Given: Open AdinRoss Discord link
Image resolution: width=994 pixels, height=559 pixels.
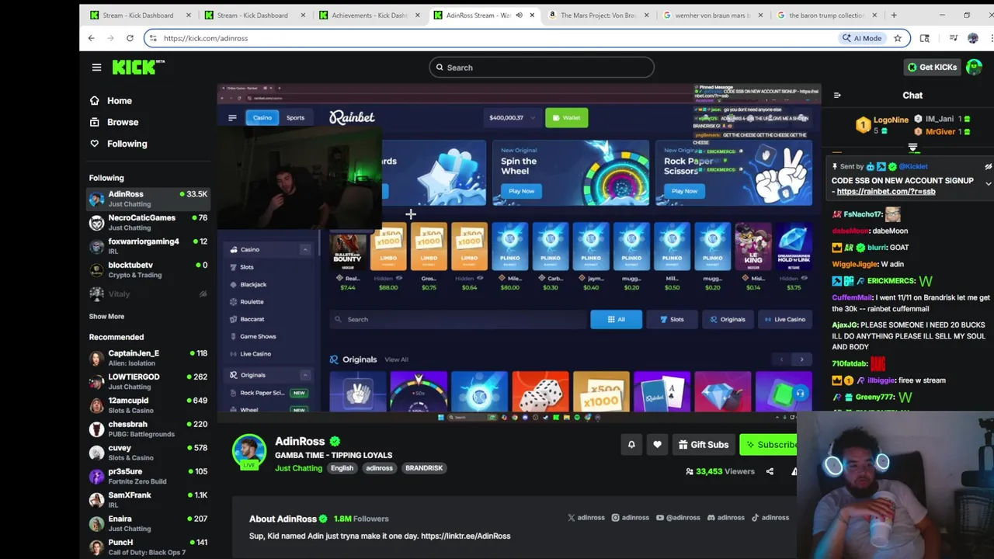Looking at the screenshot, I should click(x=725, y=518).
